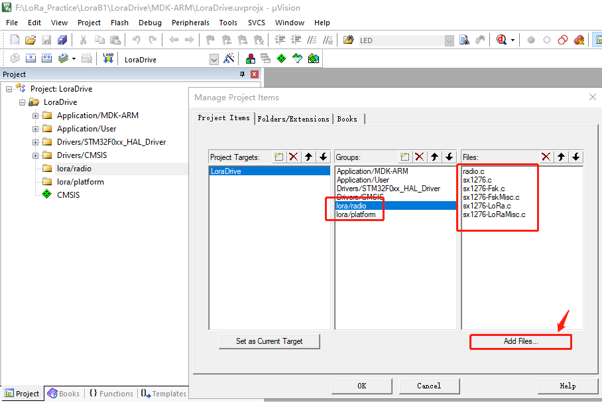Image resolution: width=602 pixels, height=403 pixels.
Task: Click the LOAD download to flash icon
Action: coord(108,58)
